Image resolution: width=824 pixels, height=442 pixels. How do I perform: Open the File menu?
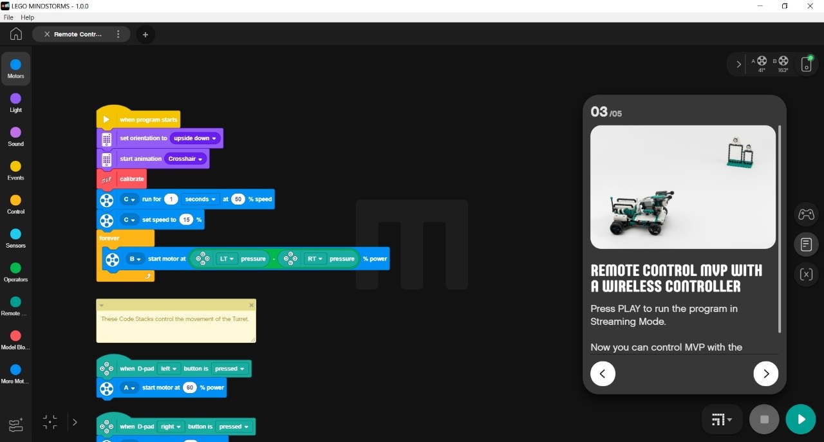click(x=8, y=17)
